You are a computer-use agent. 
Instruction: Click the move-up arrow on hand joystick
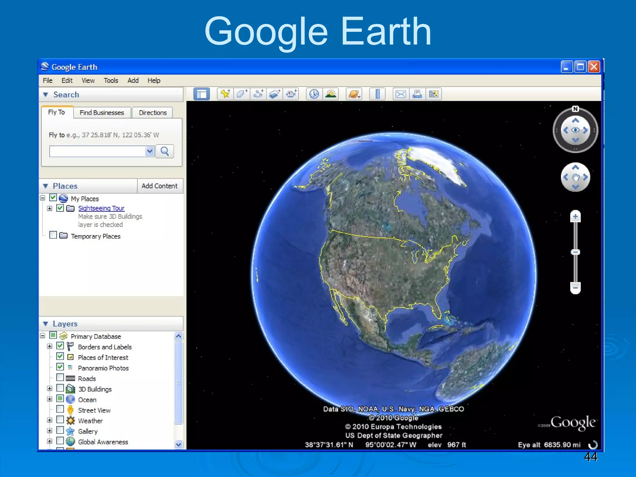click(x=575, y=167)
